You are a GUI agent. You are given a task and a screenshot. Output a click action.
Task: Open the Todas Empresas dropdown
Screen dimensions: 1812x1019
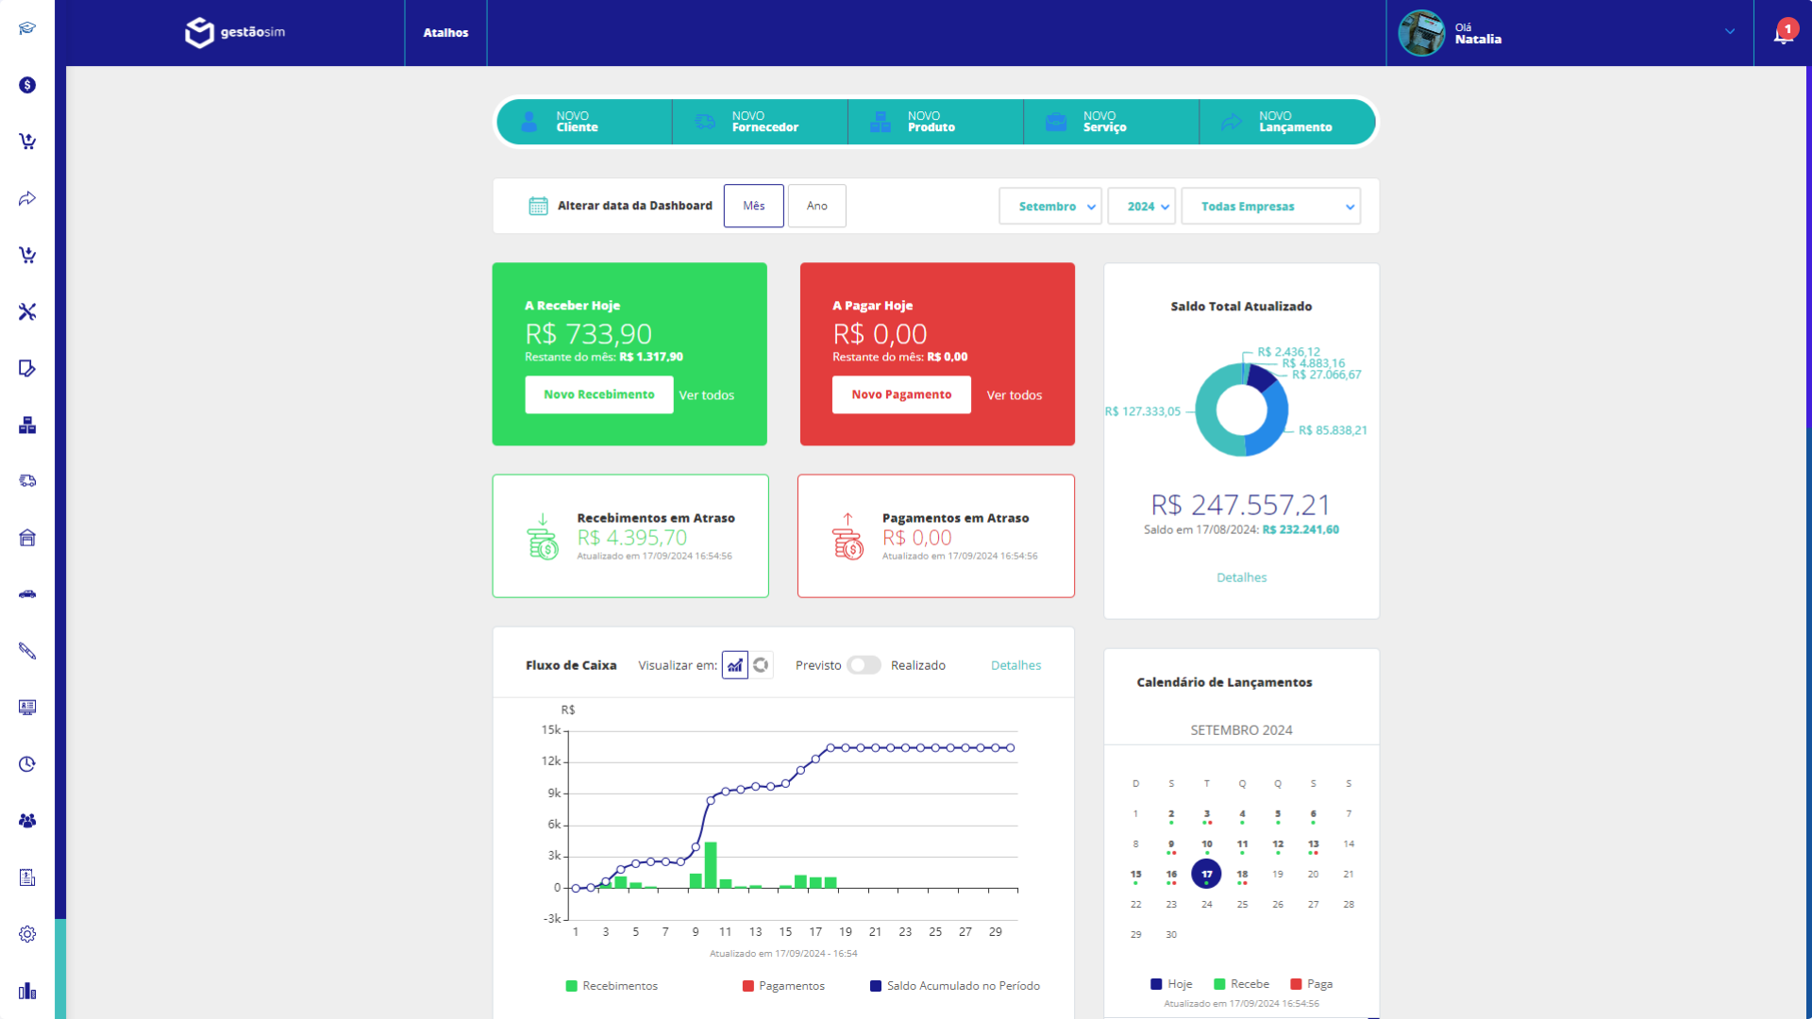point(1270,207)
